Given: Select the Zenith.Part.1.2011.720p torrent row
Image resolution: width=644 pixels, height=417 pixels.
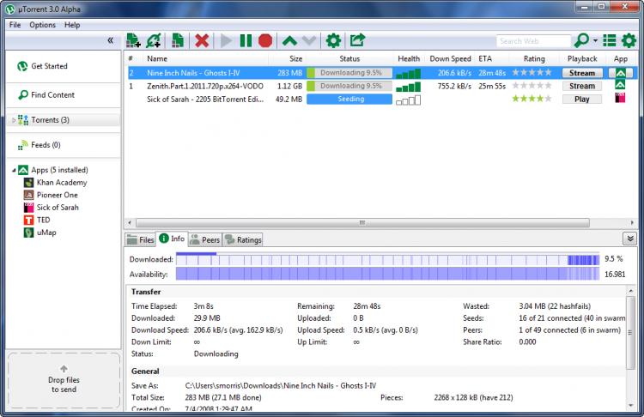Looking at the screenshot, I should pyautogui.click(x=382, y=86).
